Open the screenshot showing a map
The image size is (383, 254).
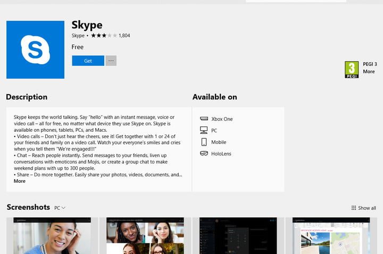[x=331, y=235]
